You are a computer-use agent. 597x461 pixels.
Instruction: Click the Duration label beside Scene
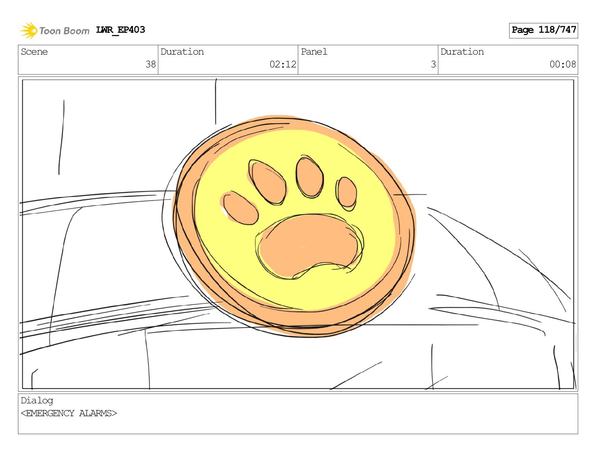[x=182, y=52]
